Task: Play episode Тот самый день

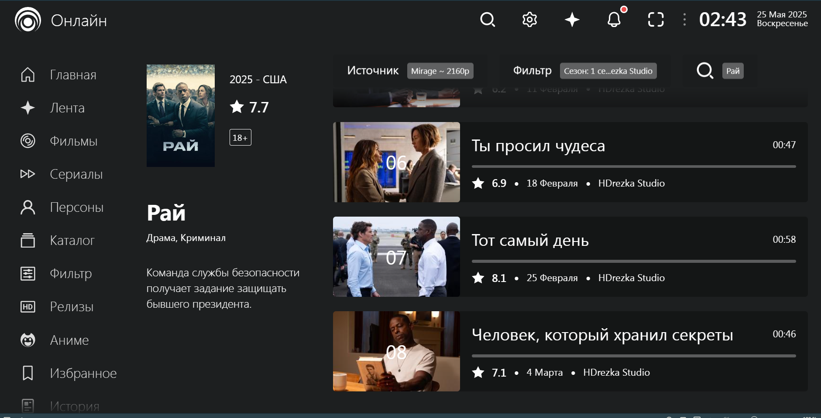Action: (x=570, y=257)
